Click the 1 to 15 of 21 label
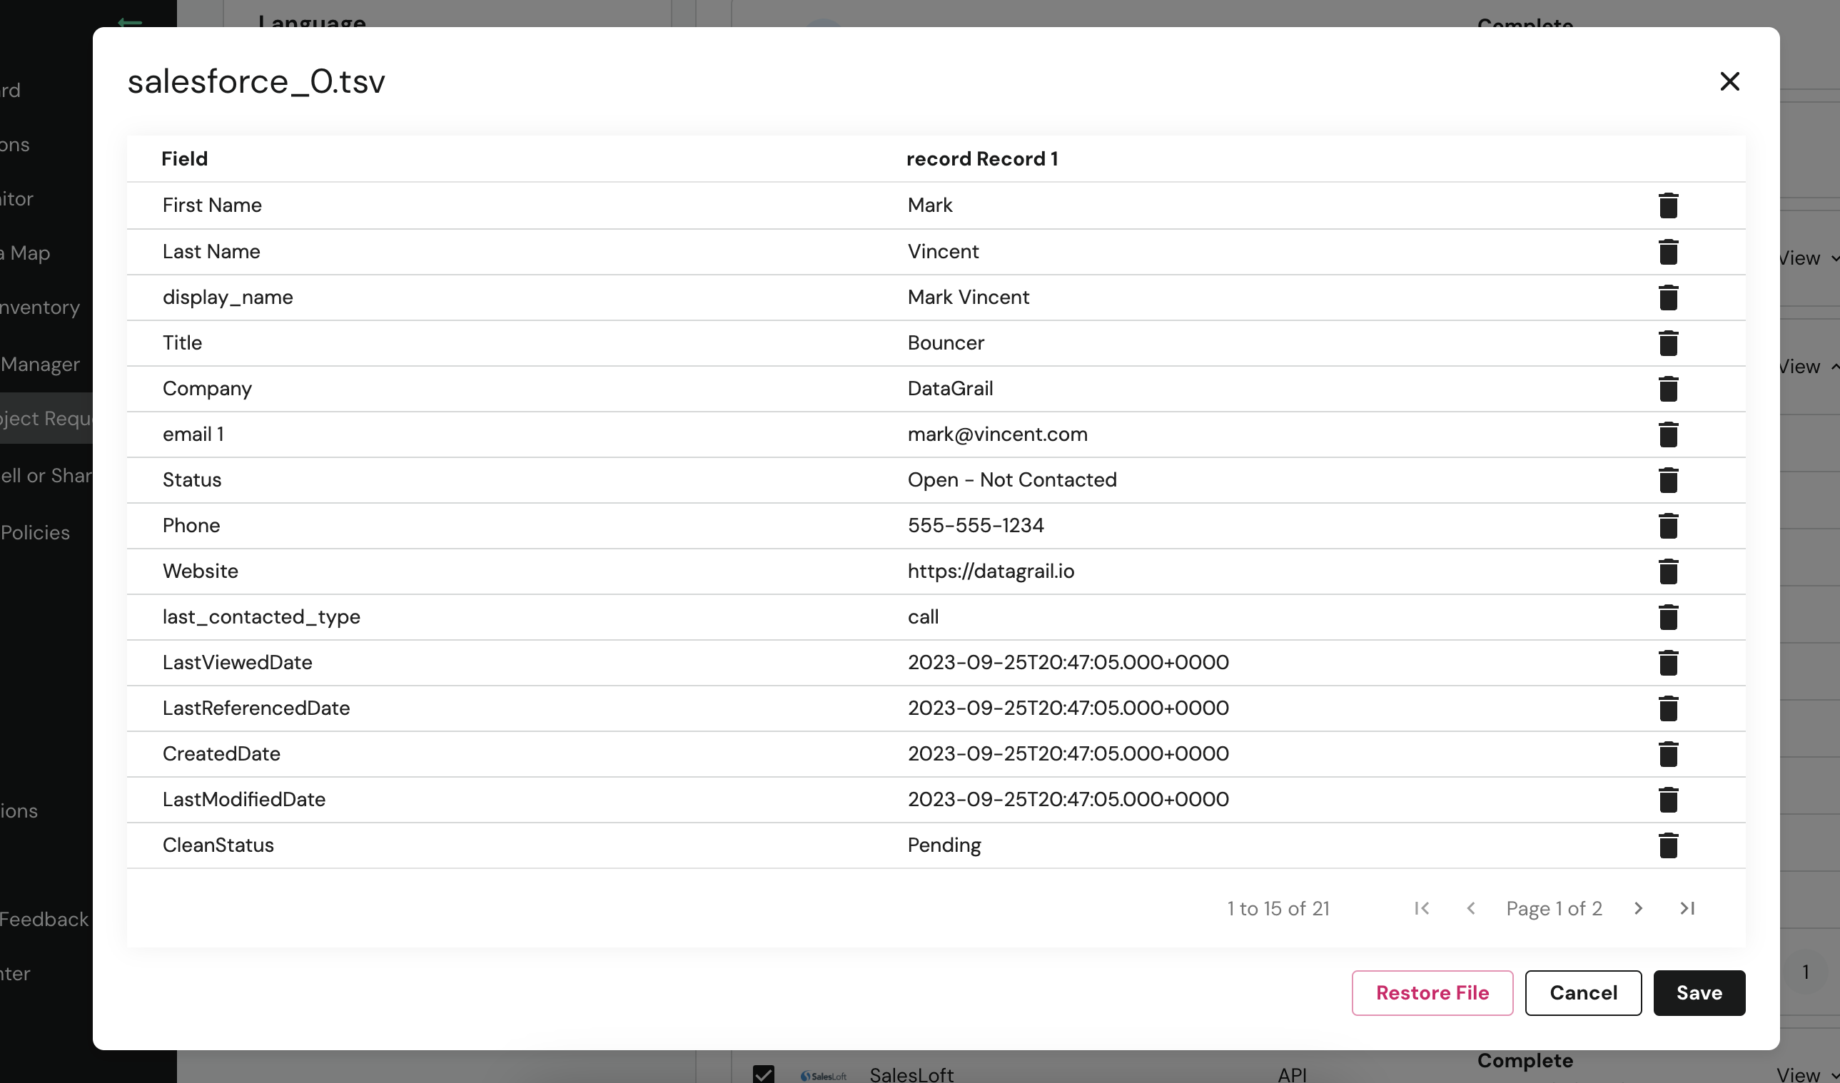1840x1083 pixels. click(1278, 909)
